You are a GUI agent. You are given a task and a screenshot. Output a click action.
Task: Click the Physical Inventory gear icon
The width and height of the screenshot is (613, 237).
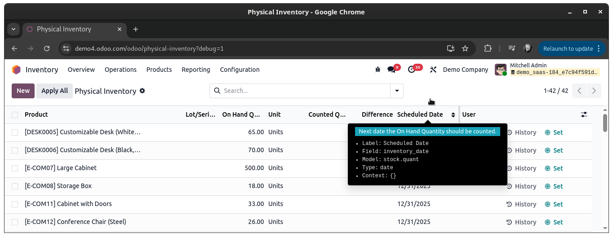(142, 91)
